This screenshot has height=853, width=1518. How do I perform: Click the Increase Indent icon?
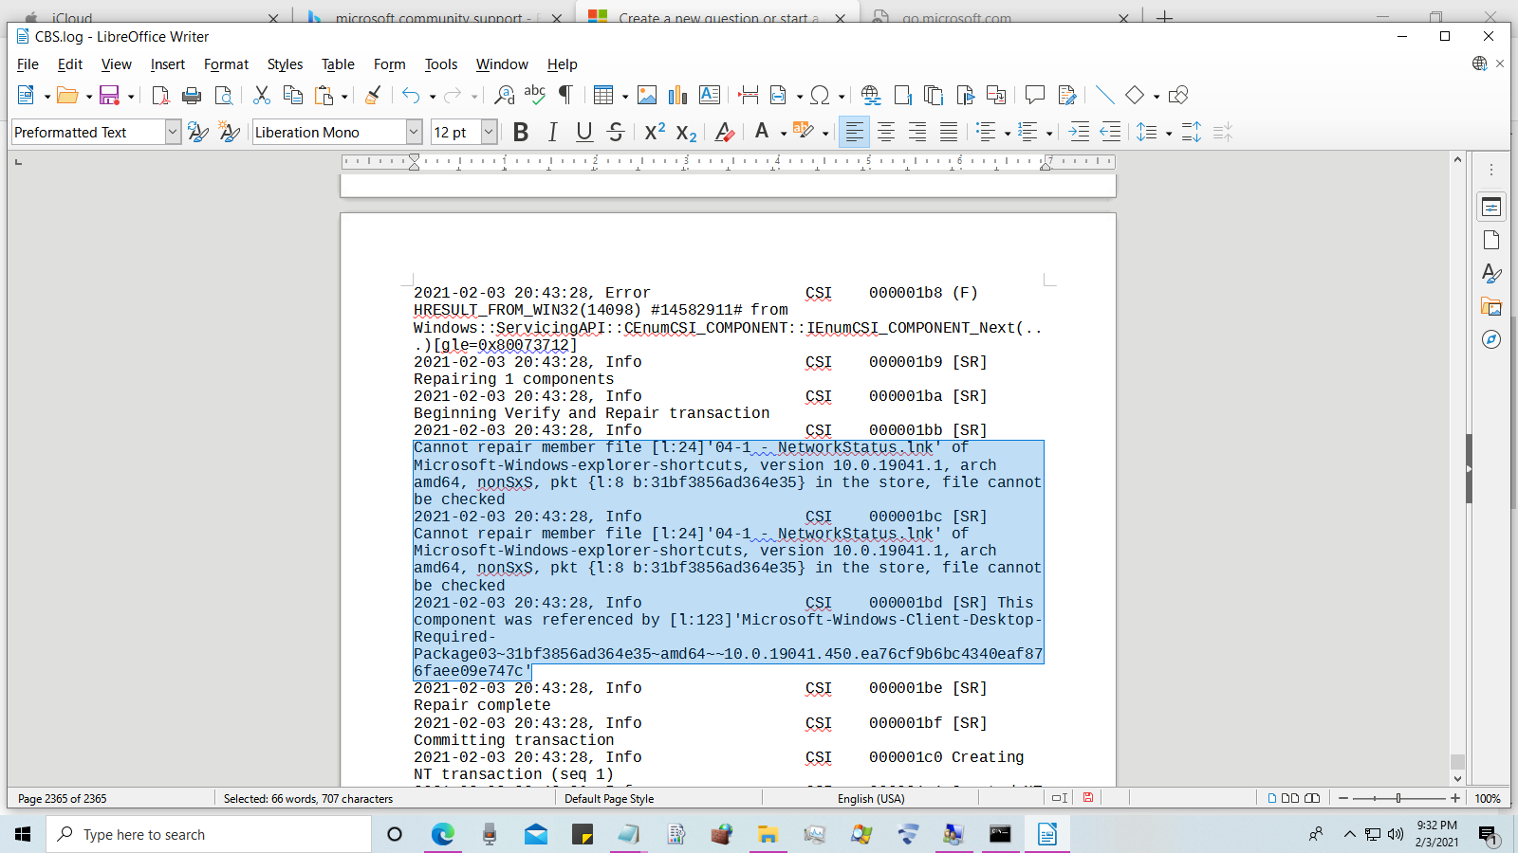click(x=1079, y=132)
